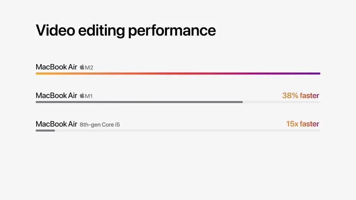Image resolution: width=356 pixels, height=200 pixels.
Task: Click the "8th-gen Core i5" label
Action: pos(100,124)
